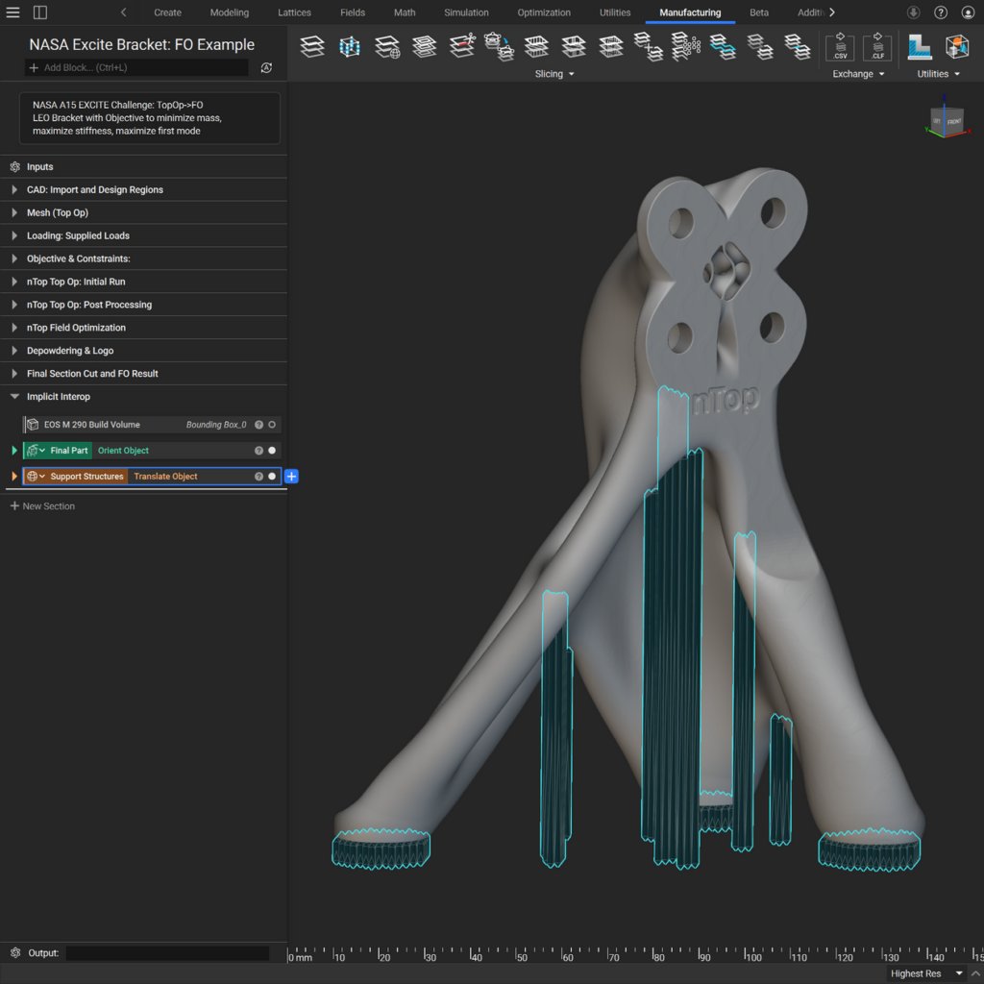
Task: Switch to the Simulation tab
Action: [466, 12]
